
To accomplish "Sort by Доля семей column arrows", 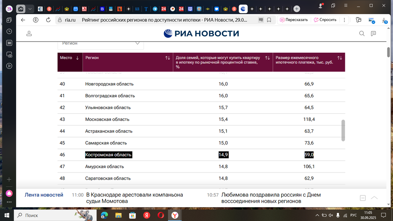I will (267, 58).
